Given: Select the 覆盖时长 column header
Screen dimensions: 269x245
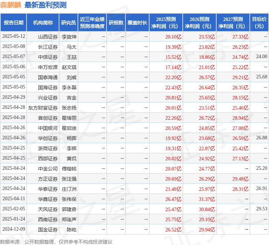Looking at the screenshot, I should tap(137, 22).
